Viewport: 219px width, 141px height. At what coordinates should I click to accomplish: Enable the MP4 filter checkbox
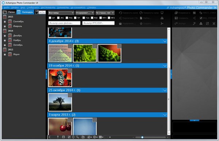coord(101,18)
